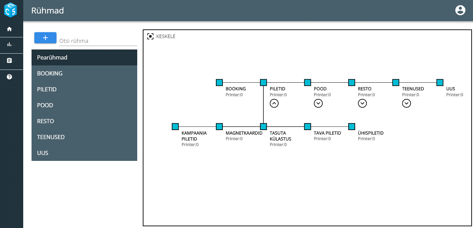Viewport: 473px width, 228px height.
Task: Expand the TEENUSED node subgroups
Action: [x=406, y=103]
